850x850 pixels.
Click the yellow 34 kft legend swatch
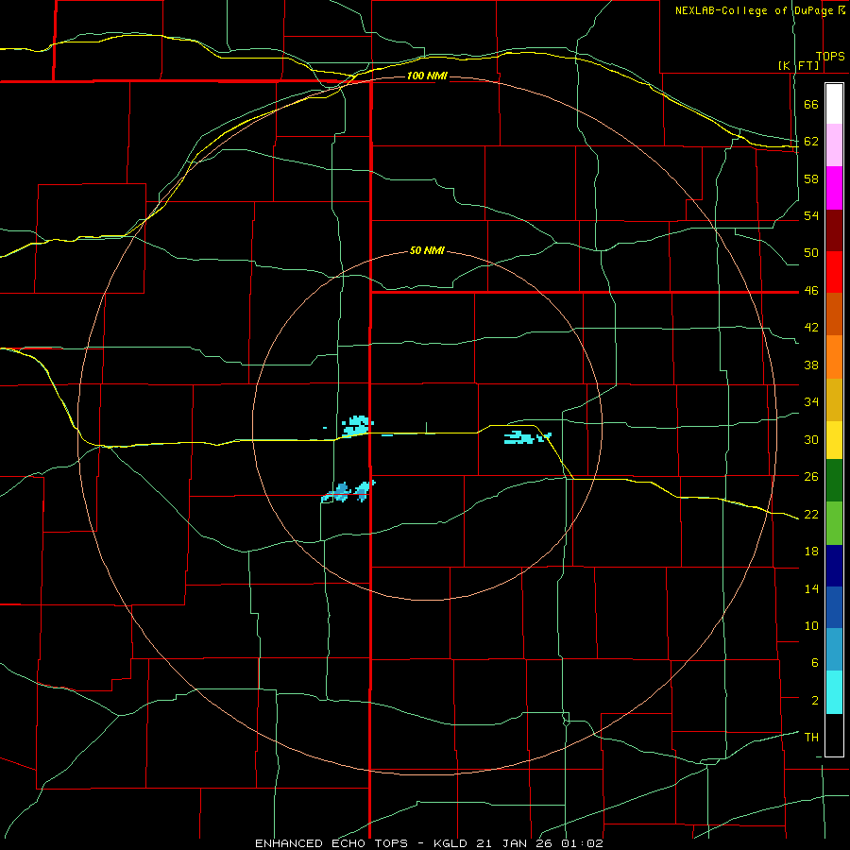[x=834, y=440]
